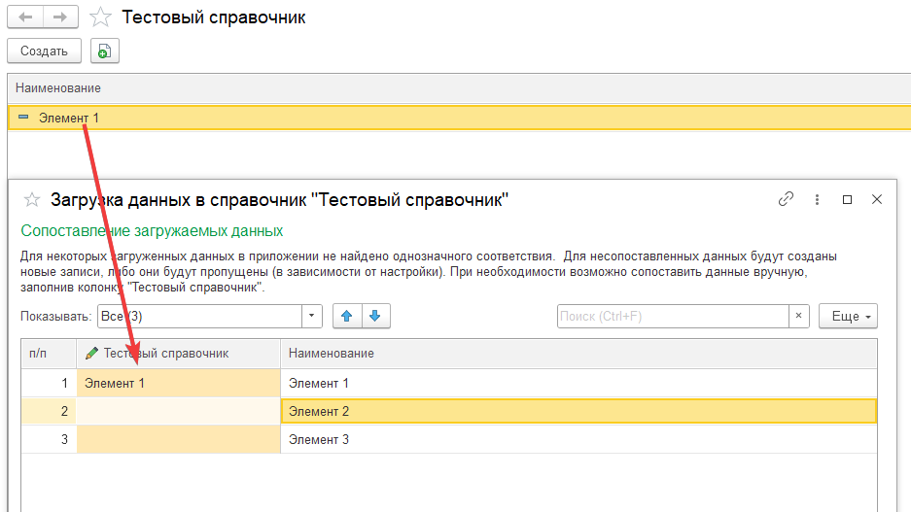
Task: Expand the Показывать dropdown list
Action: tap(312, 317)
